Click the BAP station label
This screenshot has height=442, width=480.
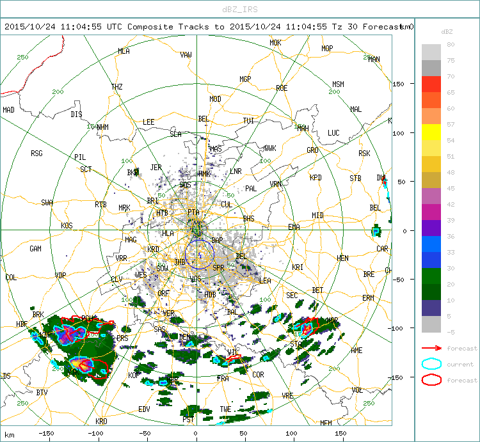tap(217, 241)
